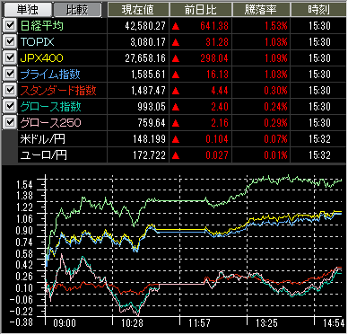Switch to the 比較 tab
The image size is (348, 335).
[77, 10]
